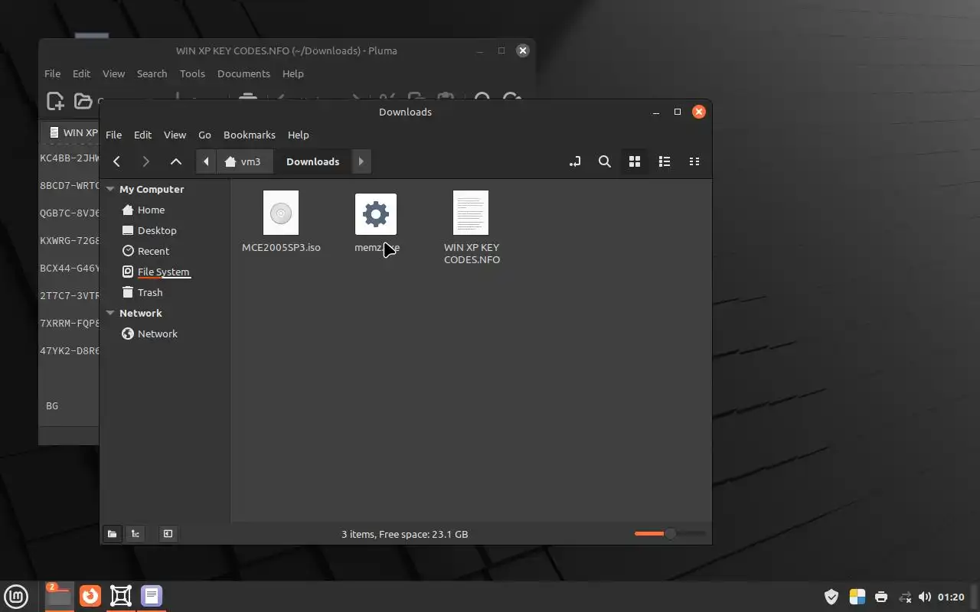
Task: Hide the sidebar using status bar button
Action: pyautogui.click(x=168, y=534)
